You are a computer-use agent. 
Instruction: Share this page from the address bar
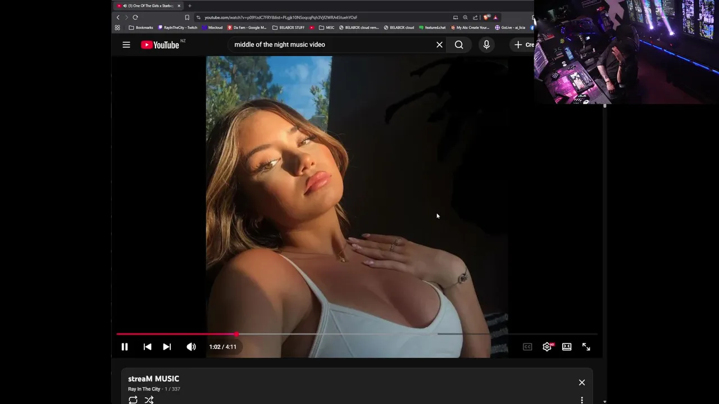click(475, 17)
